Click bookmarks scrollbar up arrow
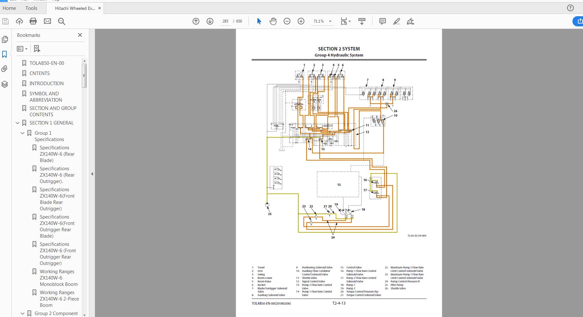 (x=84, y=61)
